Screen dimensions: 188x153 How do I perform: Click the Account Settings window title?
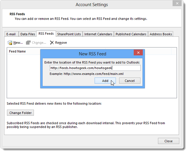[92, 5]
